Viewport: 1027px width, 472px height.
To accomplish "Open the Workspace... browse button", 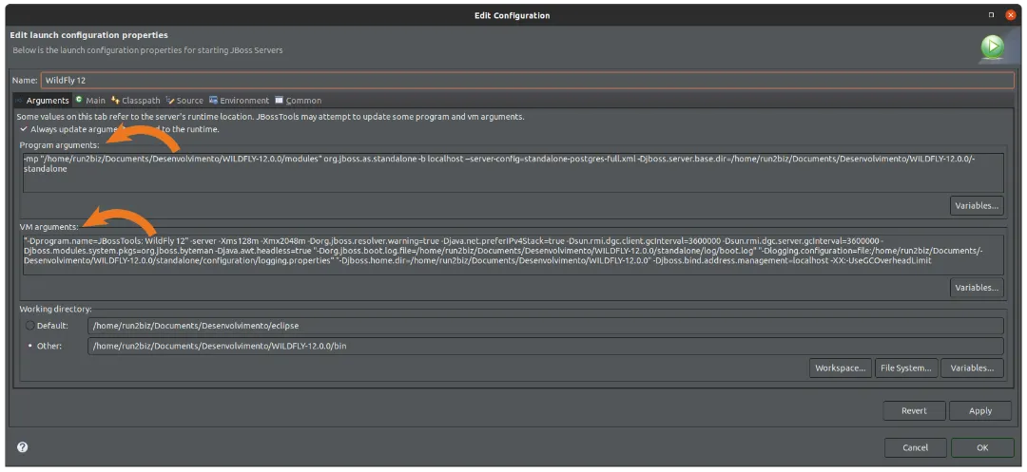I will tap(841, 368).
